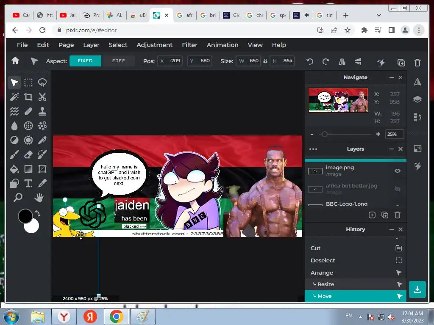
Task: Select the Liquify waves tool
Action: pos(14,111)
